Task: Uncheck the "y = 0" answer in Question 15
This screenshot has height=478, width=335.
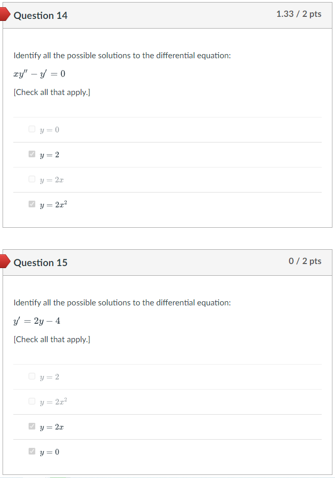Action: tap(31, 451)
